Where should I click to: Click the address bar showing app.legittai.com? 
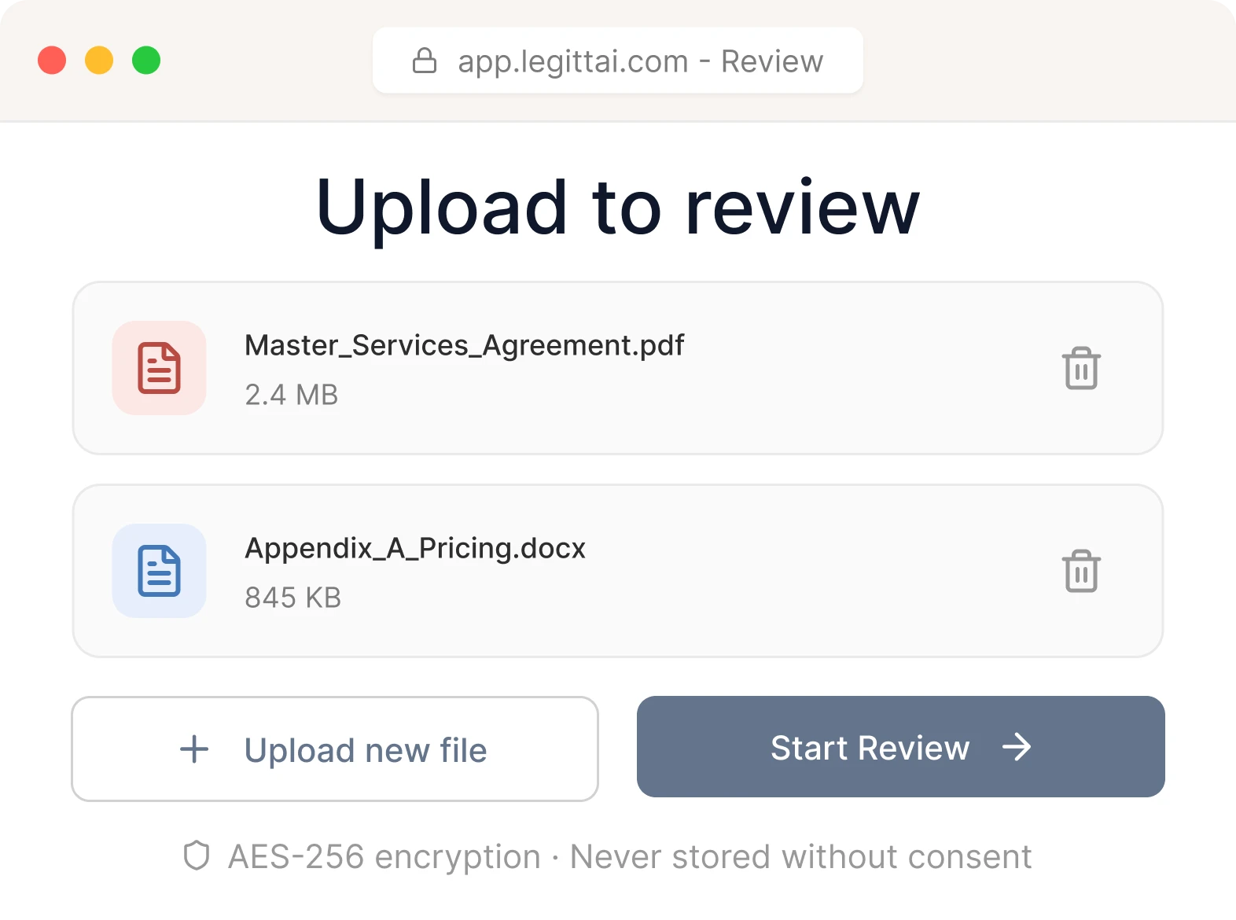pyautogui.click(x=618, y=60)
